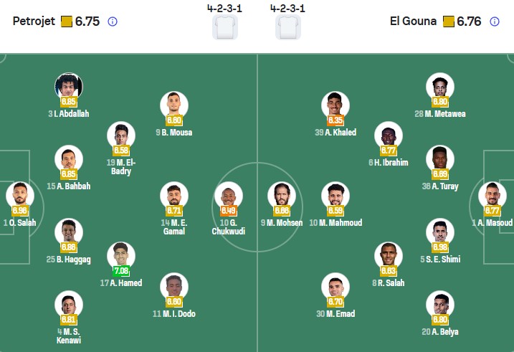Screen dimensions: 514x352
Task: Select B. Mousa's player photo
Action: coord(174,105)
